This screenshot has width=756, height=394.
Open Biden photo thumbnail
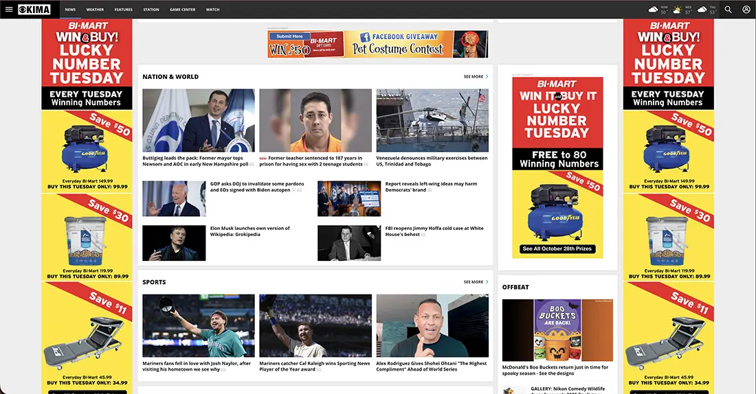tap(174, 198)
